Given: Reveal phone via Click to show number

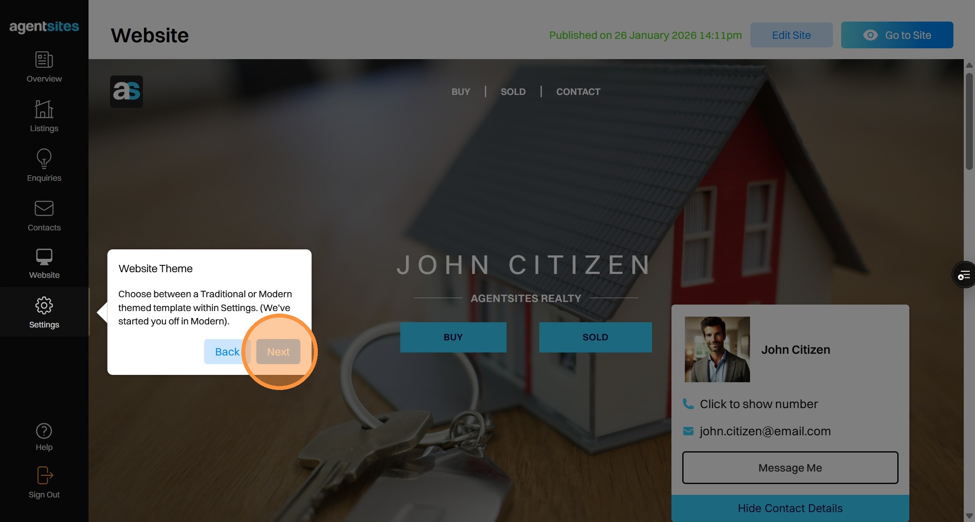Looking at the screenshot, I should coord(759,404).
